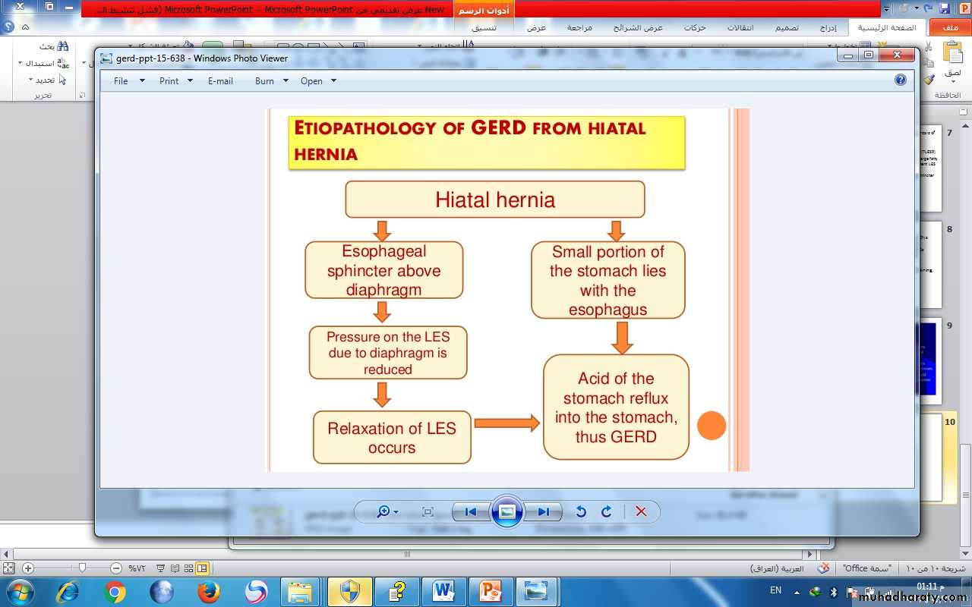Screen dimensions: 972x607
Task: Open the Burn menu
Action: tap(271, 81)
